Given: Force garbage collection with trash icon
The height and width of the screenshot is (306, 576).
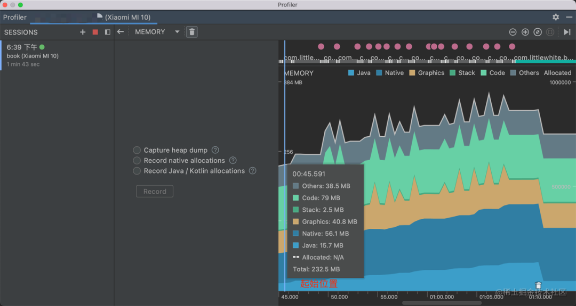Looking at the screenshot, I should (x=192, y=32).
